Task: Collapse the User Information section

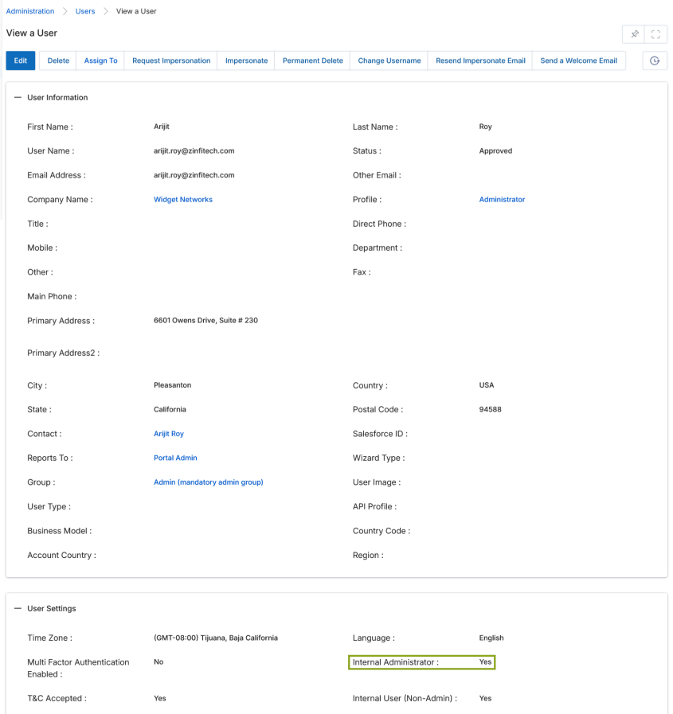Action: pos(18,97)
